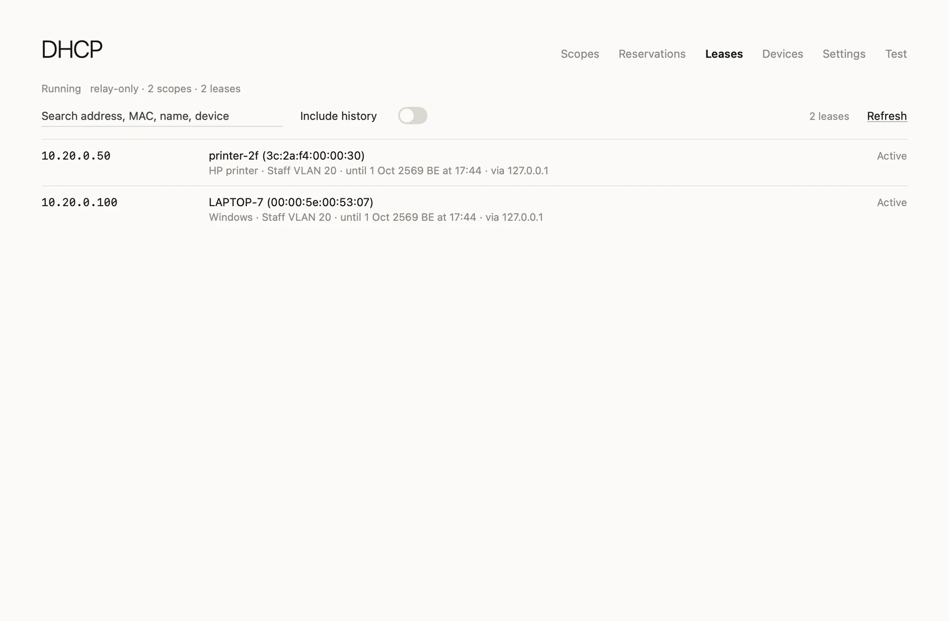949x621 pixels.
Task: Select the Leases tab
Action: [x=724, y=54]
